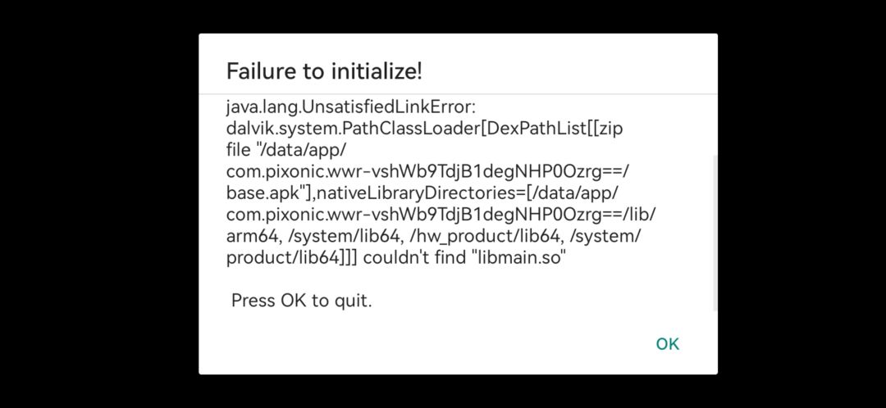Click OK to quit the app
Viewport: 886px width, 408px height.
(667, 344)
